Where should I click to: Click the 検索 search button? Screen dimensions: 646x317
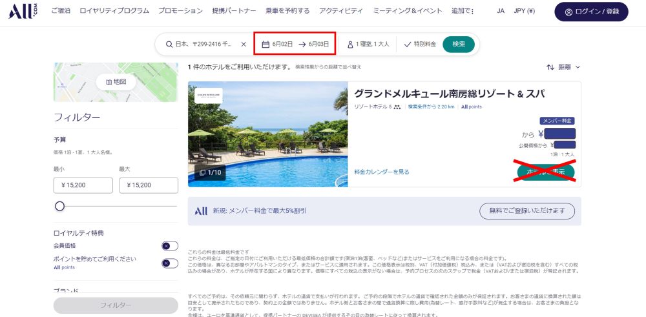click(x=459, y=44)
